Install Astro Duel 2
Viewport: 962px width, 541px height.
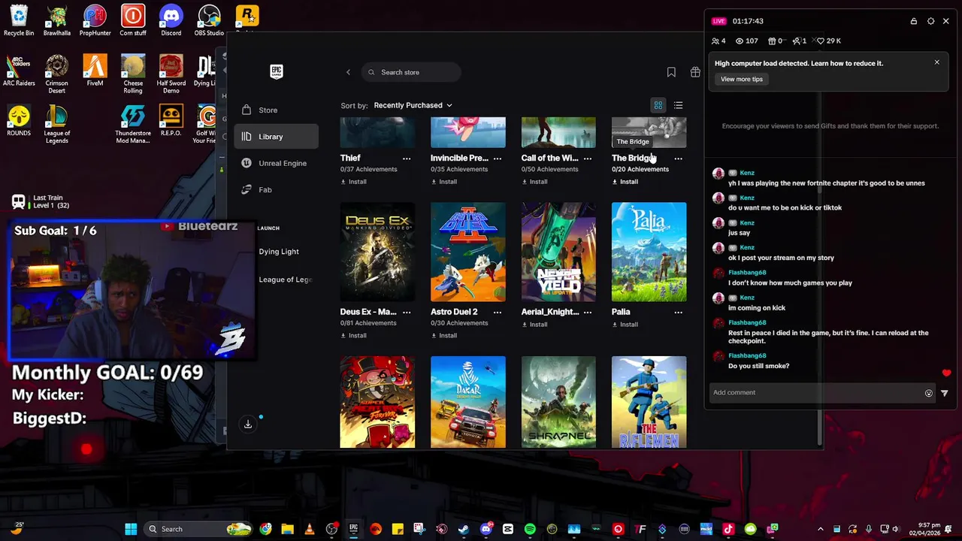(x=443, y=336)
